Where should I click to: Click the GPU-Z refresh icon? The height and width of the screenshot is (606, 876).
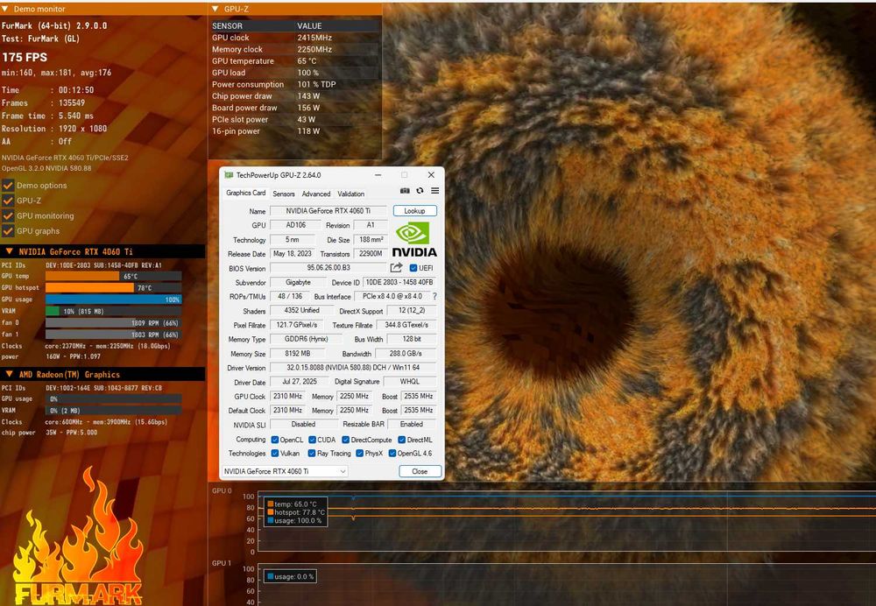[420, 191]
